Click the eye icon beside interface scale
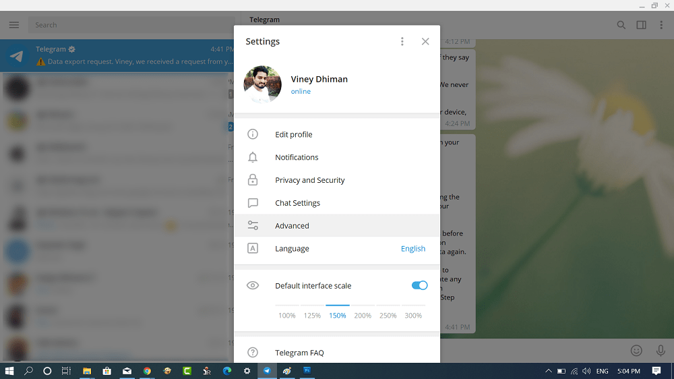 [253, 285]
